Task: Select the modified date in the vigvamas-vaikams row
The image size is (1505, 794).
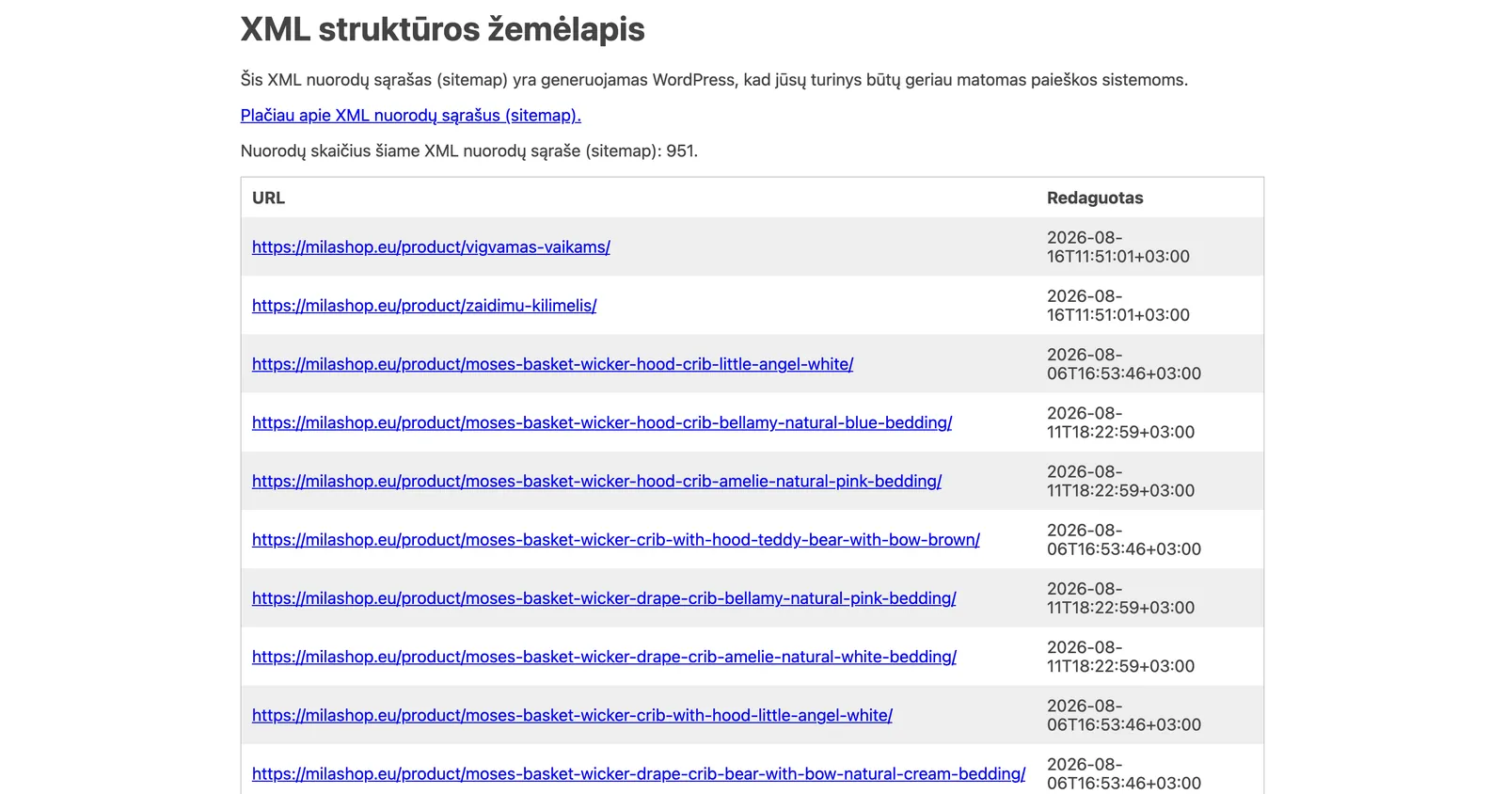Action: pos(1118,247)
